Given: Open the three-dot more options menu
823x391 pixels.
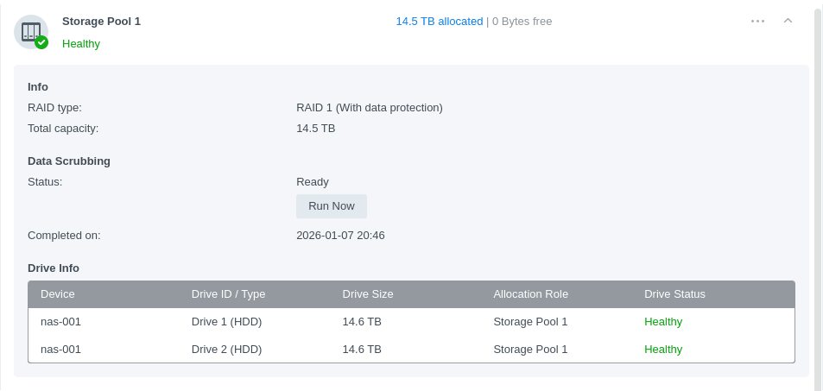Looking at the screenshot, I should (x=757, y=21).
